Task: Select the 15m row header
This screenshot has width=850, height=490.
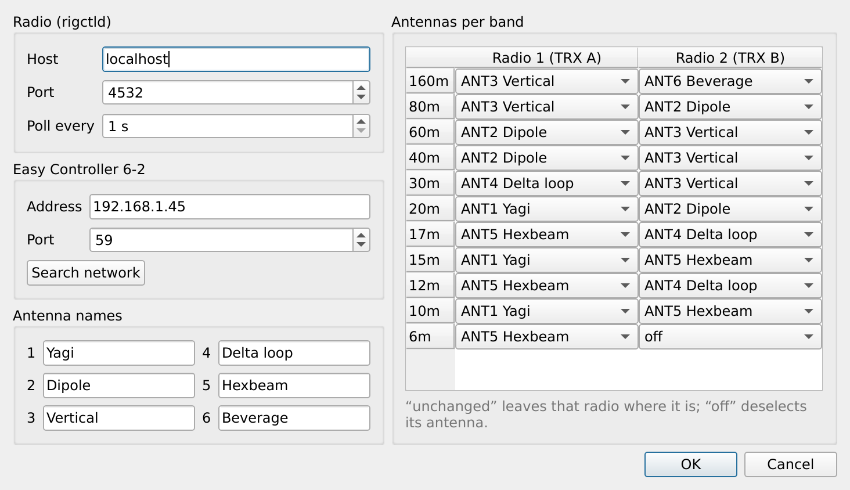Action: [x=430, y=260]
